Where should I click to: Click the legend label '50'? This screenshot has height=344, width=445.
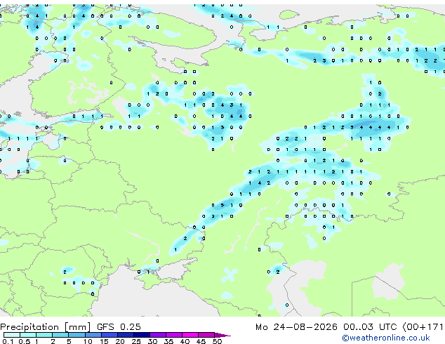217,341
